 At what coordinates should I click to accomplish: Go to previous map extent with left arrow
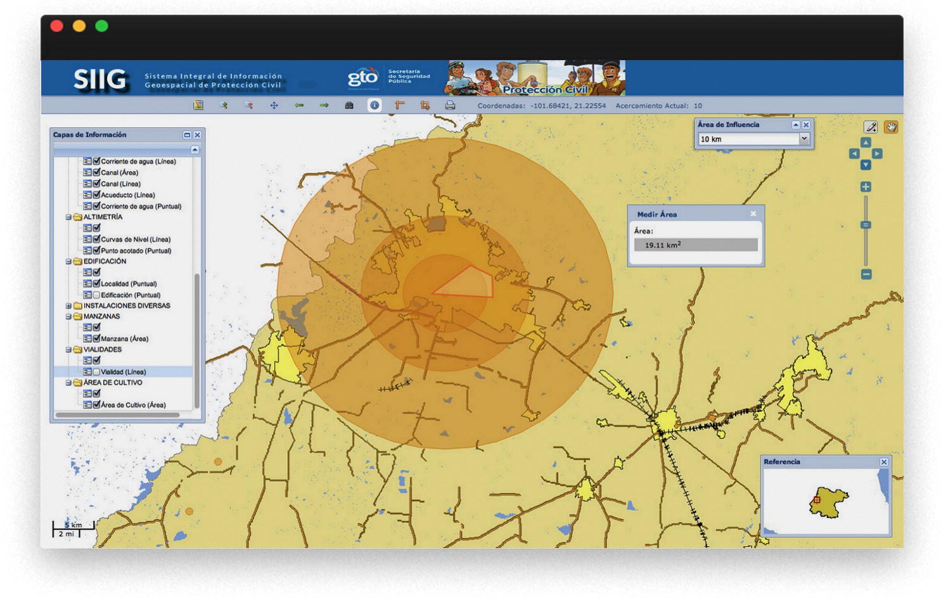[299, 105]
